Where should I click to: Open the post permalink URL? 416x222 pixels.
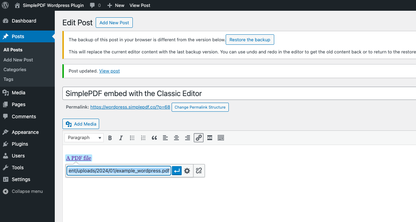(130, 107)
